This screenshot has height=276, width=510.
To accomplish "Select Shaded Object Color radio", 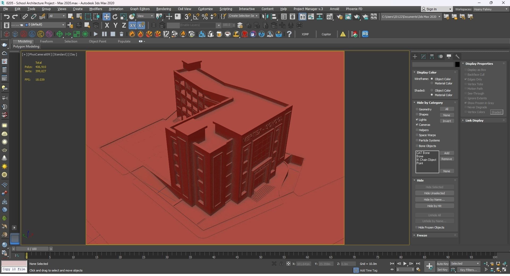I will pyautogui.click(x=432, y=90).
